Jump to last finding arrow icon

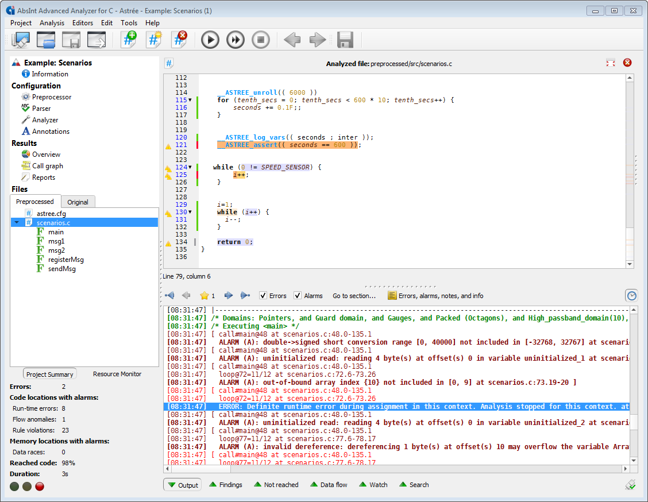coord(245,295)
